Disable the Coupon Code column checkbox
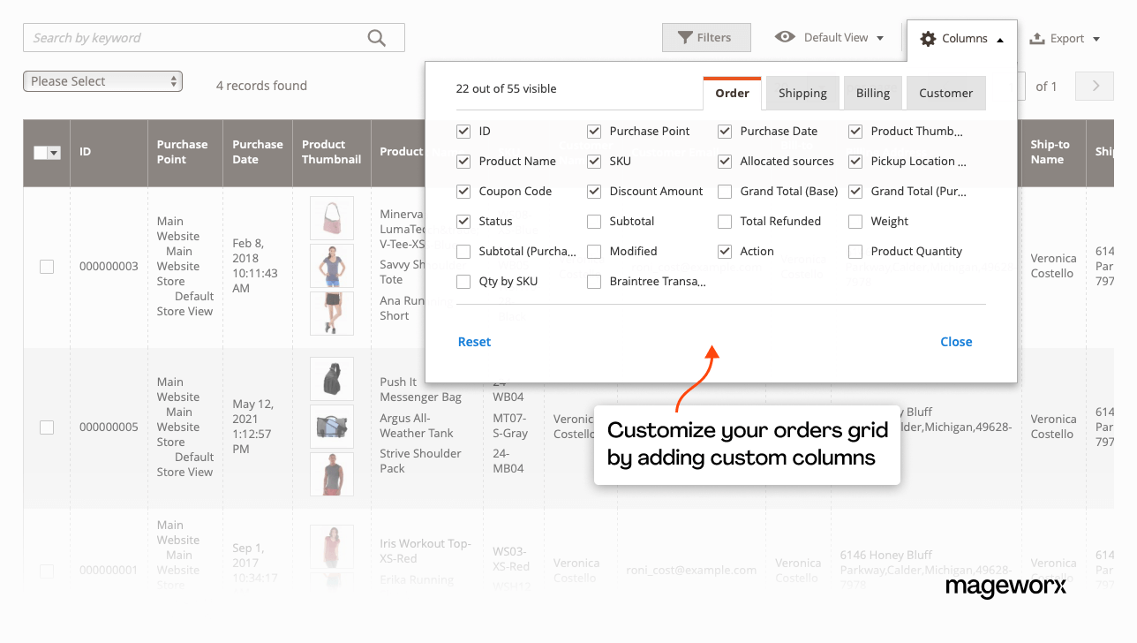The image size is (1137, 643). [463, 191]
